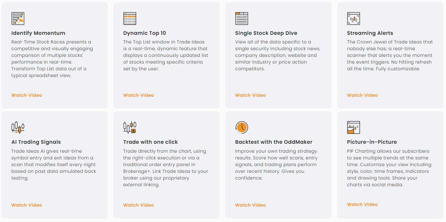Open Watch Video under AI Trading Signals
Image resolution: width=446 pixels, height=222 pixels.
(27, 205)
